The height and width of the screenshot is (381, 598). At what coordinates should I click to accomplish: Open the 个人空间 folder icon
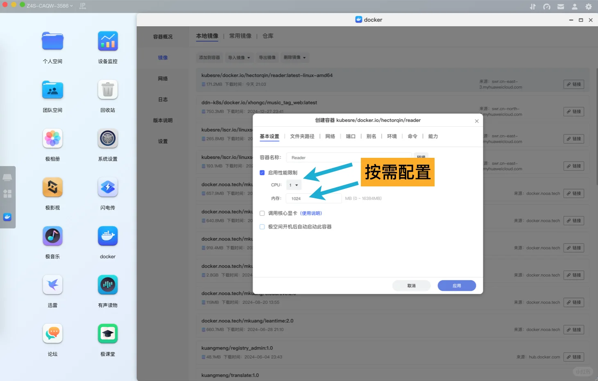[52, 41]
